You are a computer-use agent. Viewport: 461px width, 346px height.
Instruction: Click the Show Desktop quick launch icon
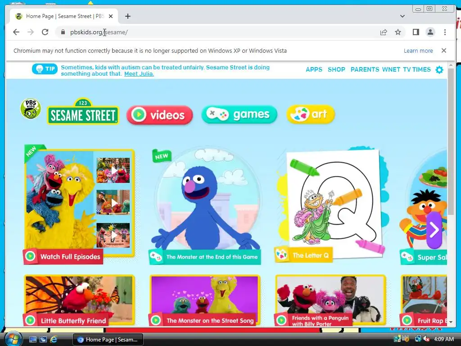[32, 340]
